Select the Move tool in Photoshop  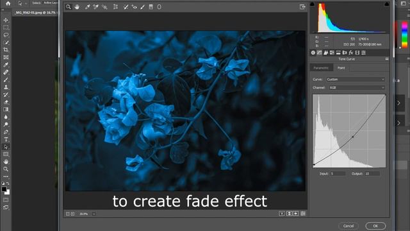[6, 20]
